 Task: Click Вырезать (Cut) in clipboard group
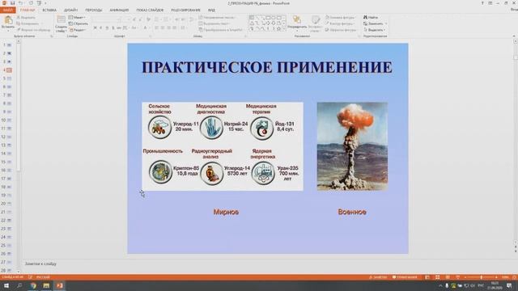tap(27, 18)
